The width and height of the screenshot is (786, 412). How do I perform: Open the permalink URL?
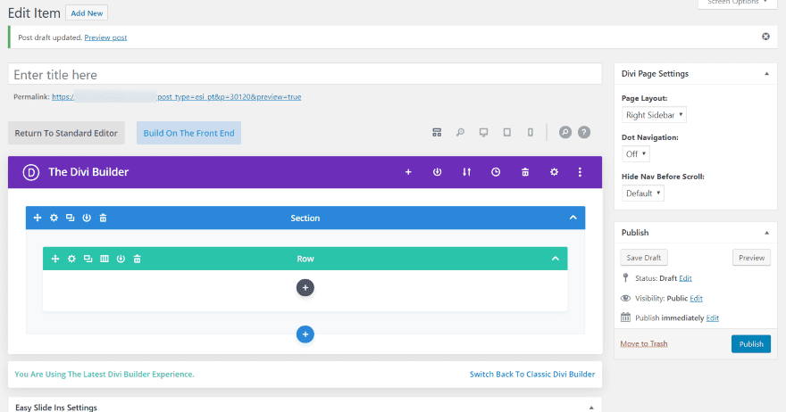(177, 97)
